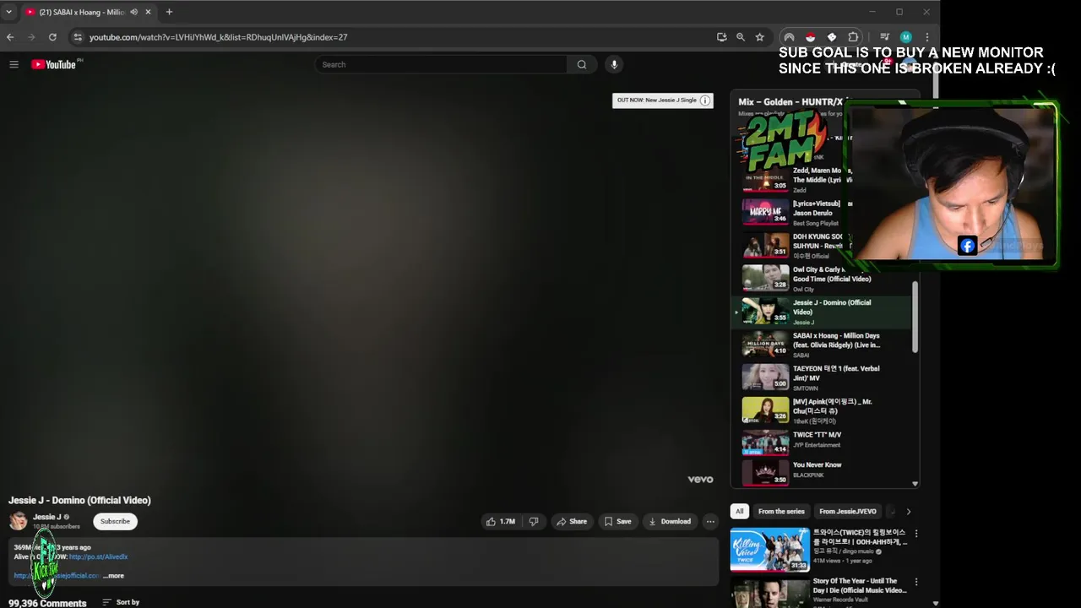Click the youtube.com URL address bar
The image size is (1081, 608).
pos(219,37)
